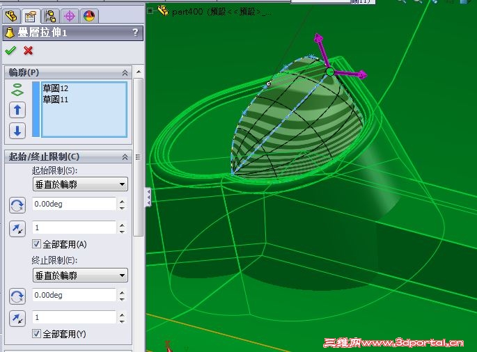This screenshot has width=477, height=352.
Task: Collapse the 輪廓(P) section
Action: click(125, 72)
